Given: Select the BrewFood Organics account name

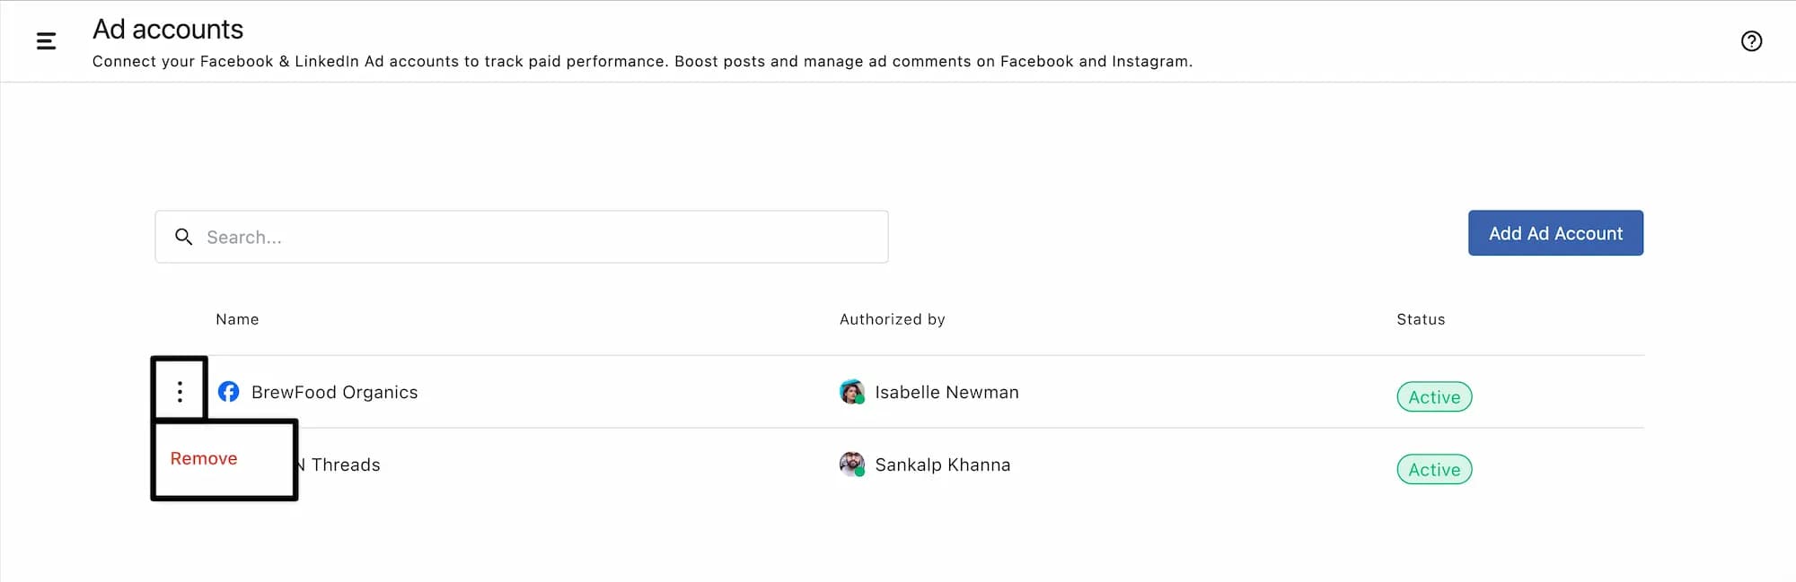Looking at the screenshot, I should point(334,392).
